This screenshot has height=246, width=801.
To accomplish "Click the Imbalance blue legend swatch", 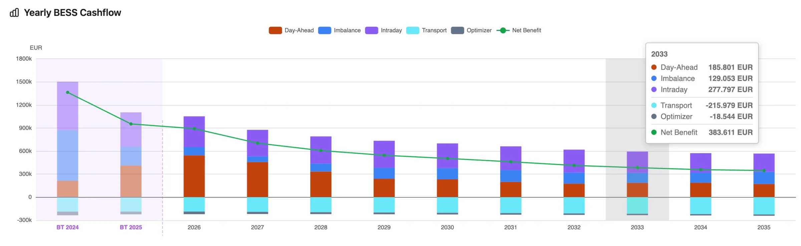I will click(x=325, y=30).
